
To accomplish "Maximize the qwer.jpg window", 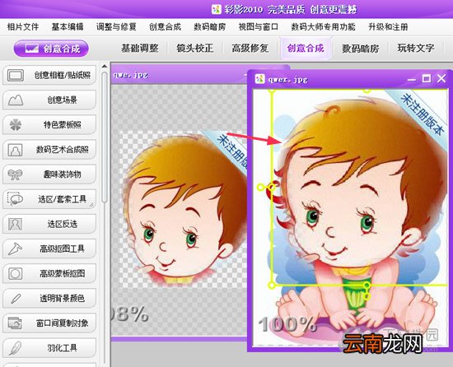I will pos(427,78).
